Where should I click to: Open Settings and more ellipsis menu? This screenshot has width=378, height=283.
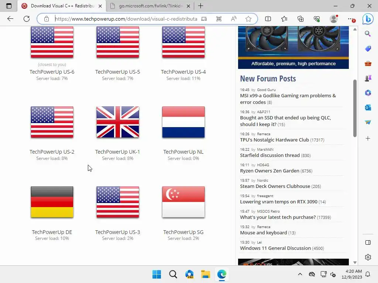click(x=351, y=19)
